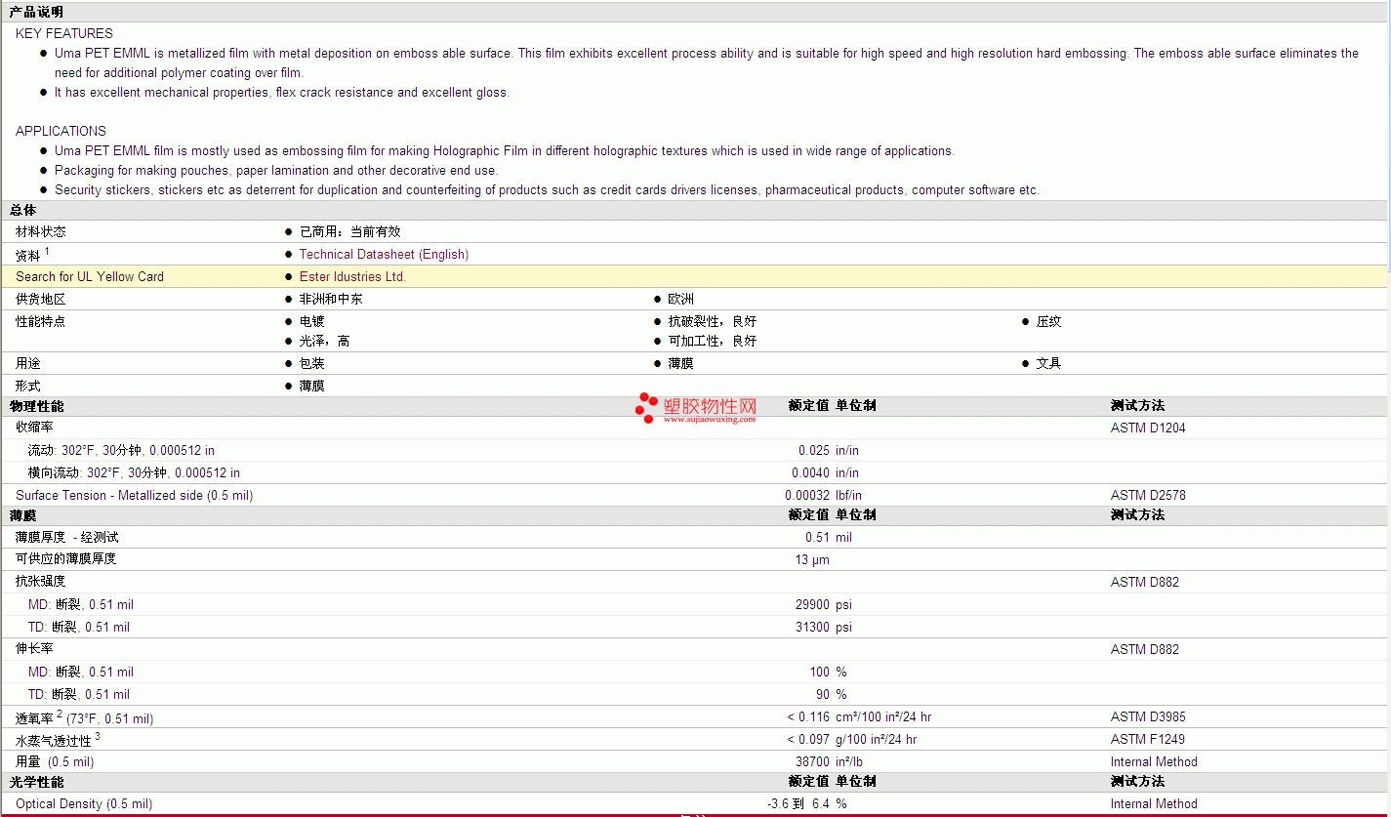This screenshot has width=1391, height=817.
Task: Select the -3.6 到 6.4 optical density value
Action: (x=798, y=804)
